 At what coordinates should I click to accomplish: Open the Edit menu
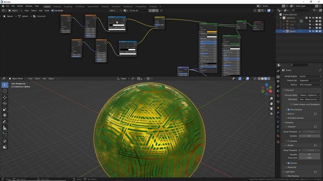click(x=13, y=6)
